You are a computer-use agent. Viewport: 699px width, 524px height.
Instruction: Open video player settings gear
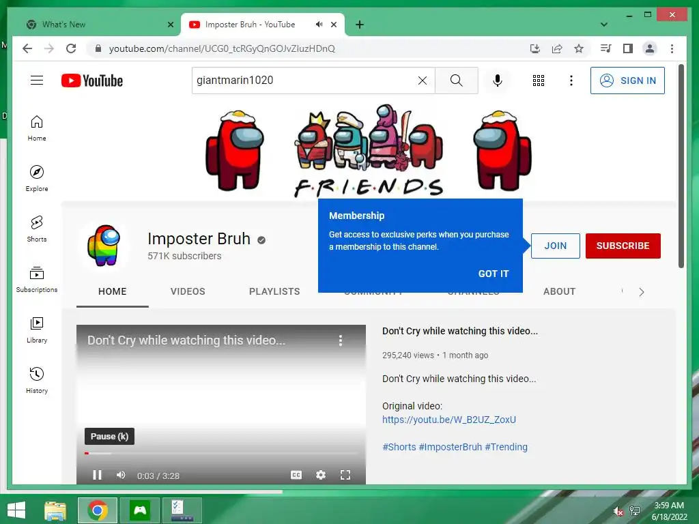pyautogui.click(x=321, y=475)
